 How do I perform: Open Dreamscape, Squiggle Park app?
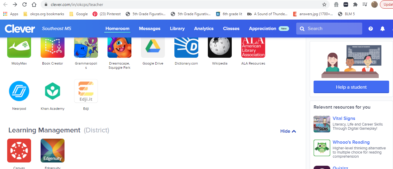point(119,48)
